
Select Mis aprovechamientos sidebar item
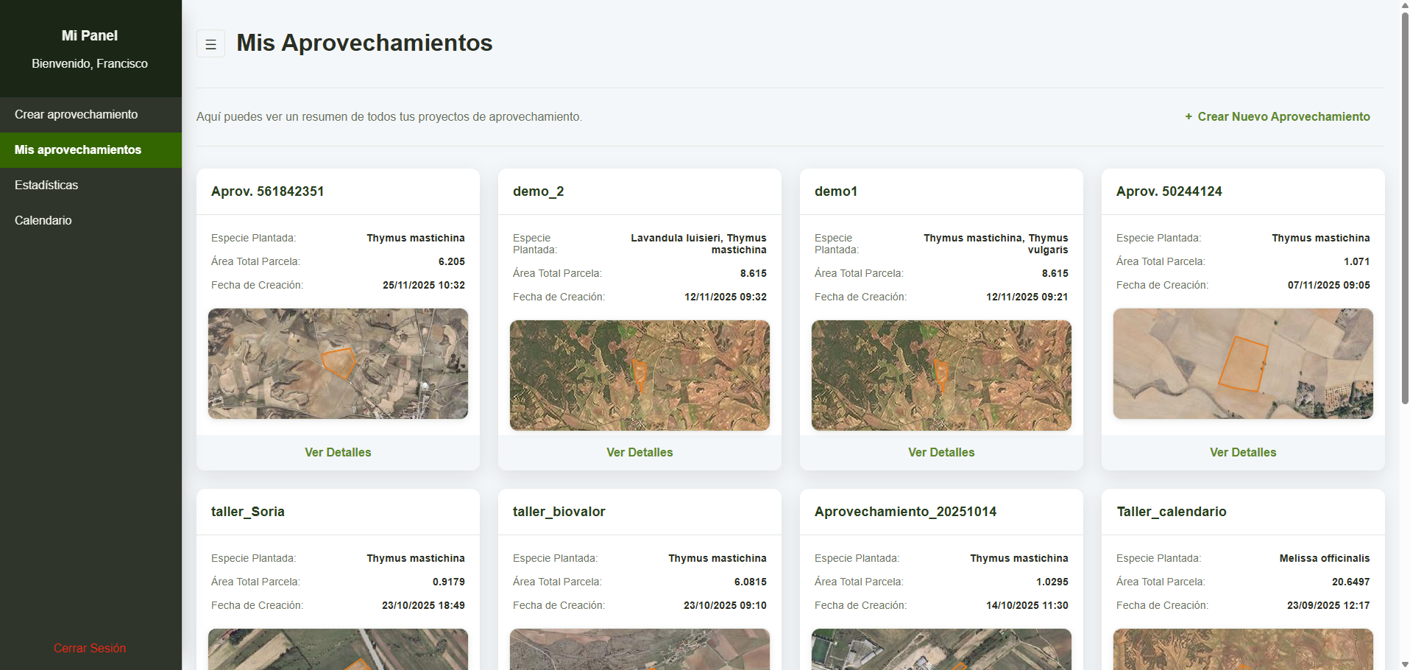tap(78, 150)
